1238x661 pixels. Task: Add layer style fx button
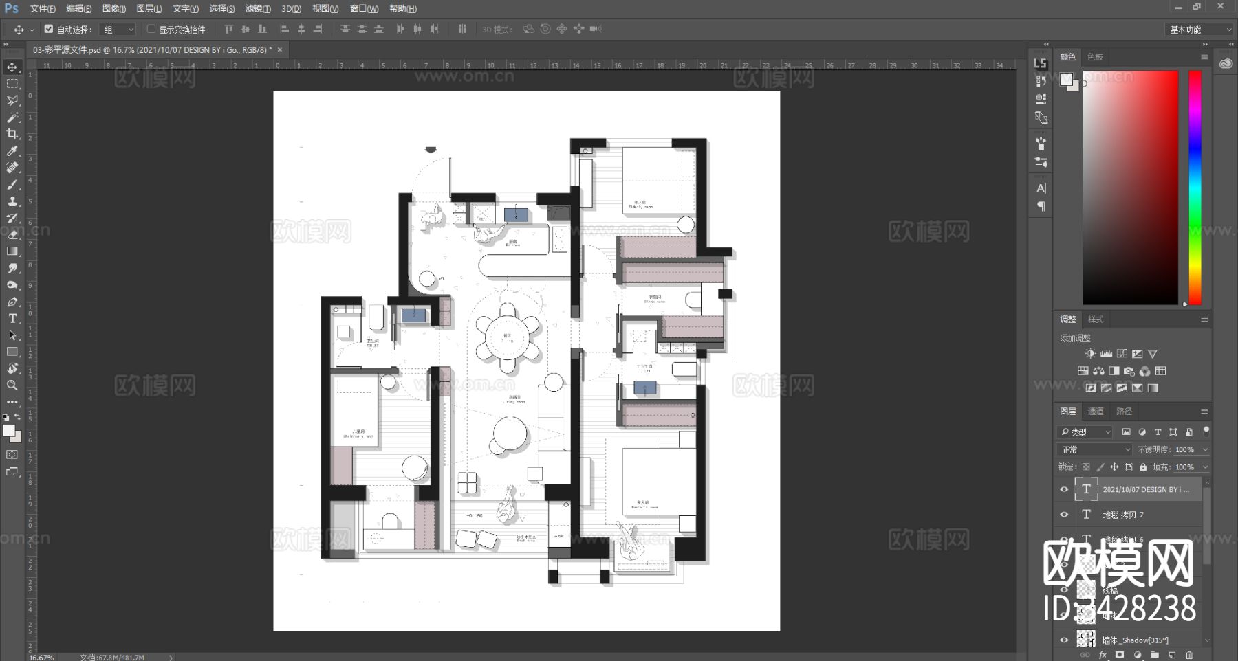coord(1103,655)
